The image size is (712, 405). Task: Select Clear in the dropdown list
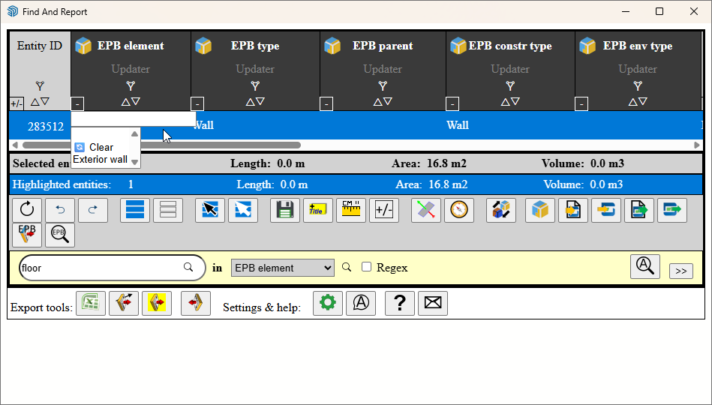tap(101, 148)
